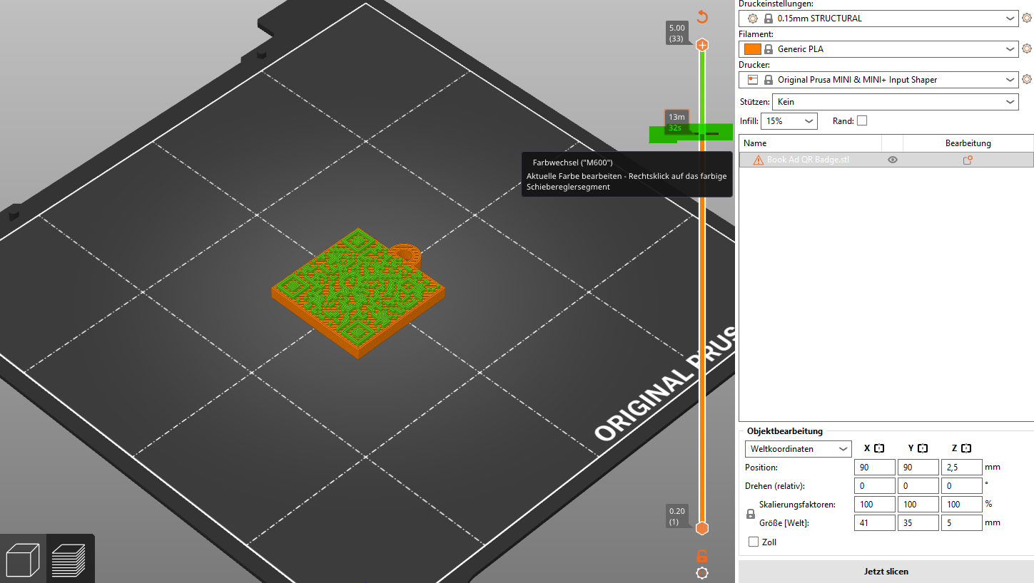Click the orange lock icon below the layer slider

coord(702,555)
